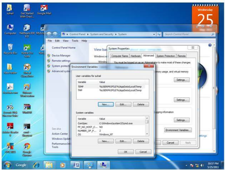
Task: Click the Control Panel back arrow button
Action: [x=49, y=34]
